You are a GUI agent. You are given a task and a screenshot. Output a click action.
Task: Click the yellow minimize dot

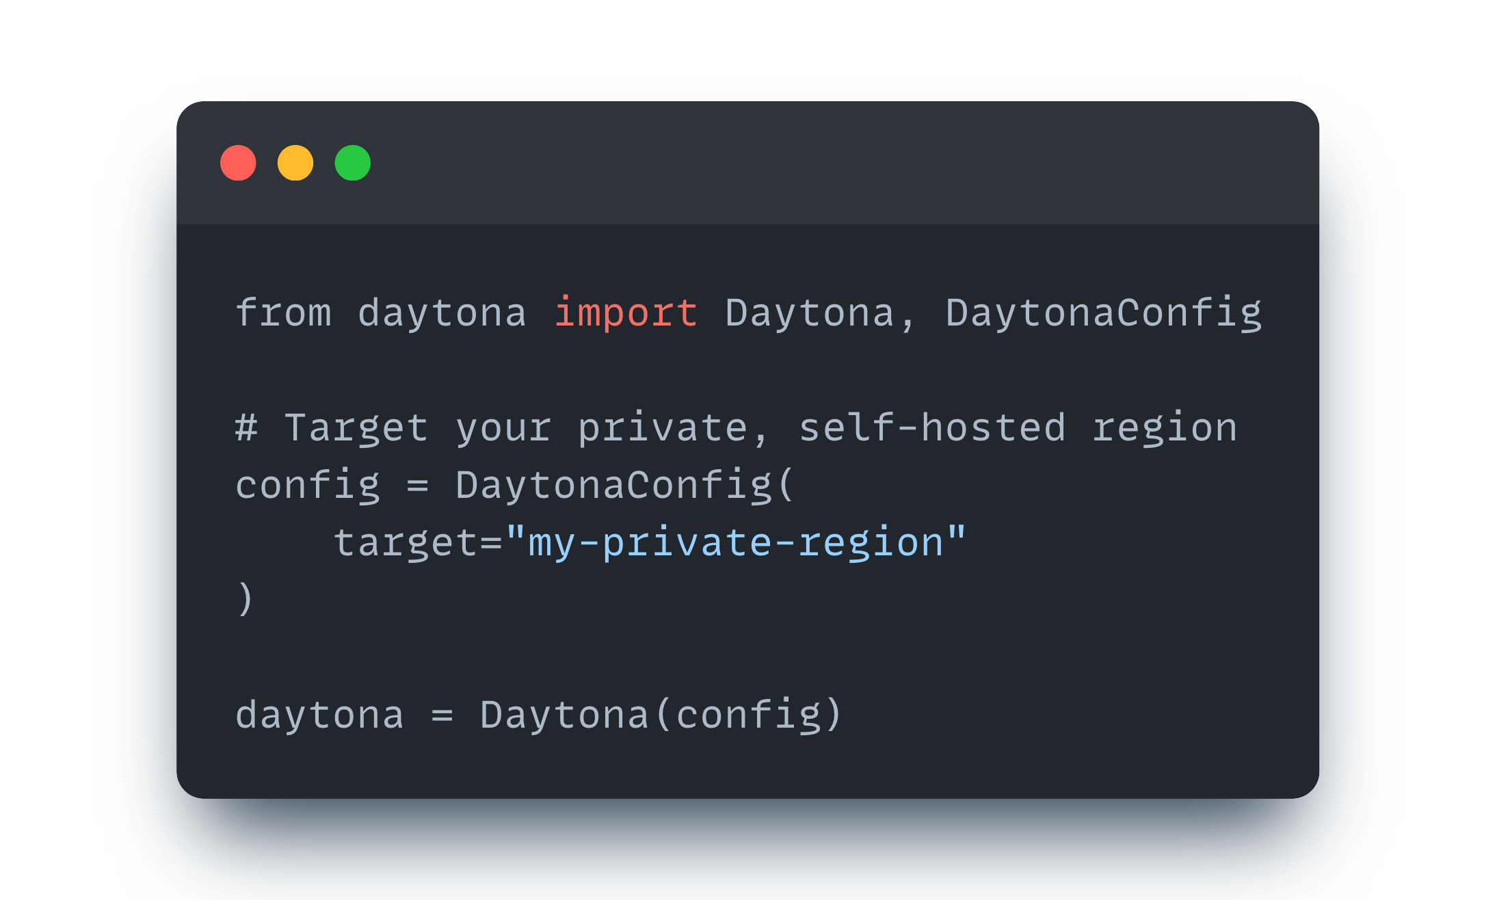click(295, 163)
